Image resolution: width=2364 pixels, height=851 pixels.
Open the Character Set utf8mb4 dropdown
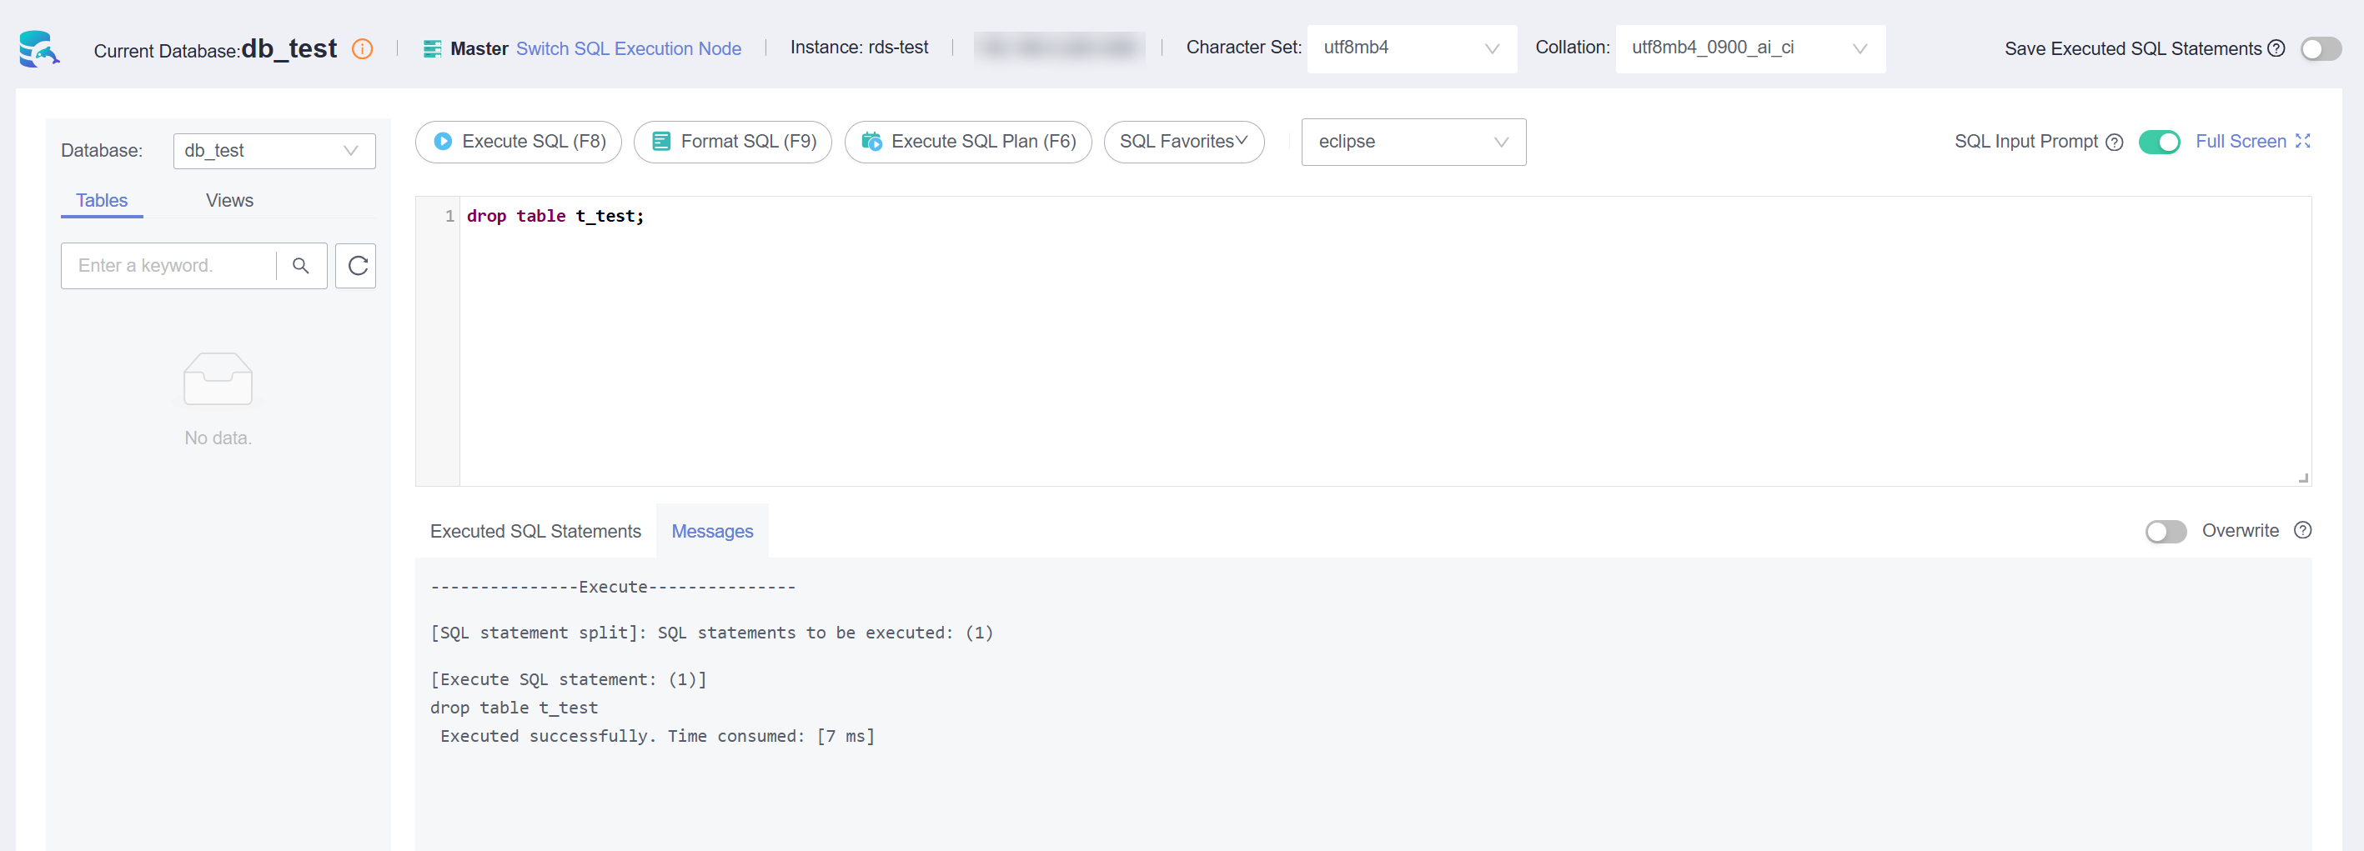pos(1411,48)
